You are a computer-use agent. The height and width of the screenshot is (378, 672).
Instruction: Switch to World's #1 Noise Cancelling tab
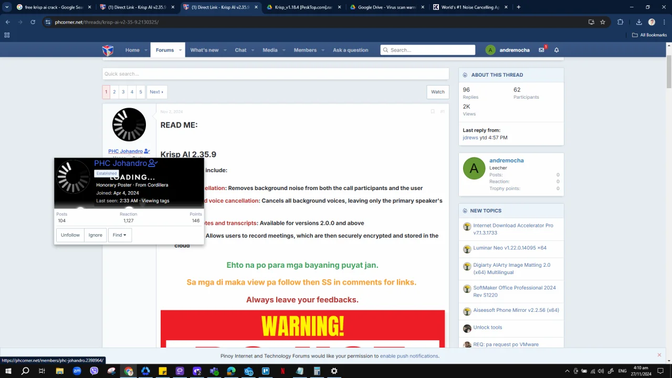coord(470,7)
